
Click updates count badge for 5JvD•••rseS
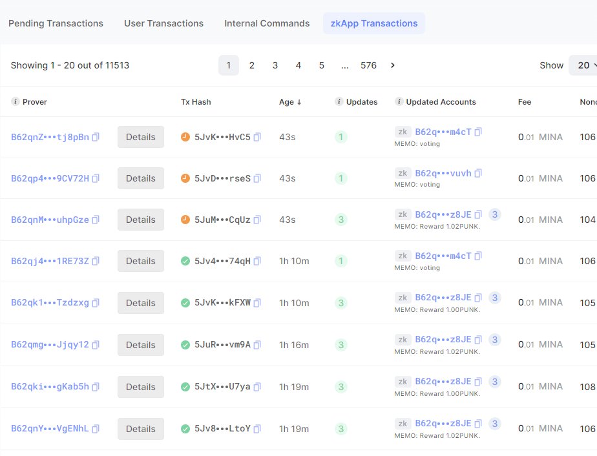[340, 178]
